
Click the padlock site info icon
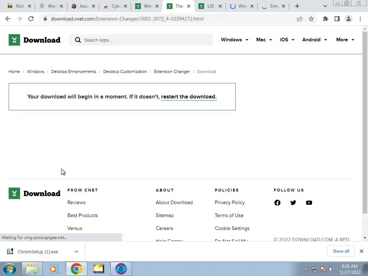click(45, 19)
